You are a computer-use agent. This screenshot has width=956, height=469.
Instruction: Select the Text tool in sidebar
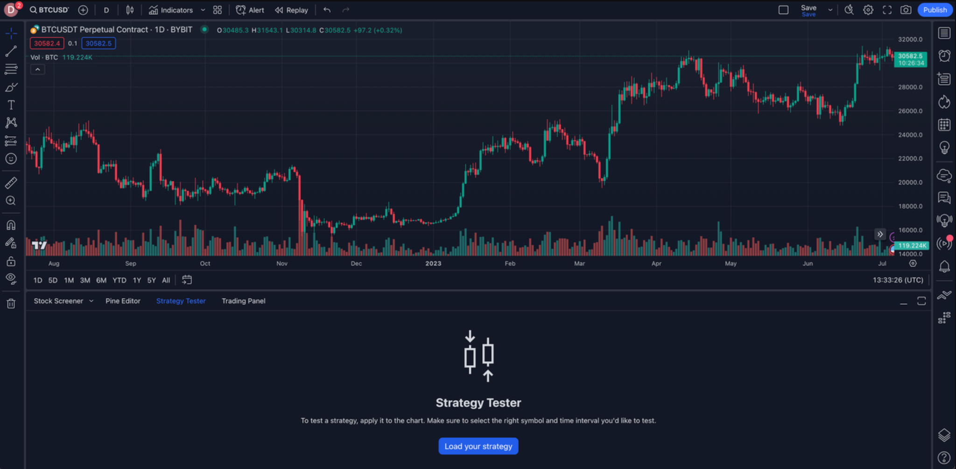(11, 105)
